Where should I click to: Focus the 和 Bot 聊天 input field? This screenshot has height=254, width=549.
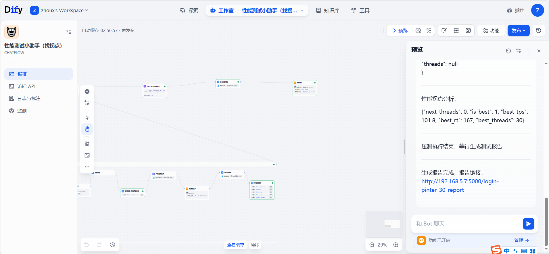click(x=467, y=224)
